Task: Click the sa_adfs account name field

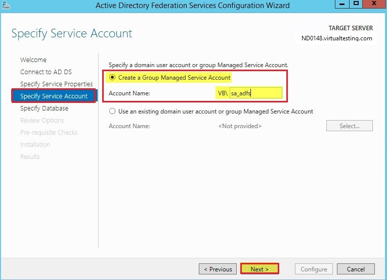Action: coord(255,93)
